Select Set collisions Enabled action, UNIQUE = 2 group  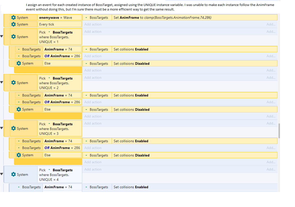point(194,95)
